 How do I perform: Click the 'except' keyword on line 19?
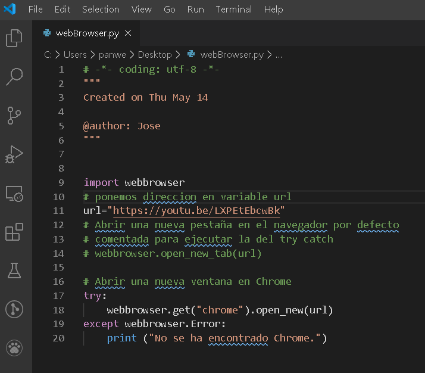pyautogui.click(x=101, y=324)
